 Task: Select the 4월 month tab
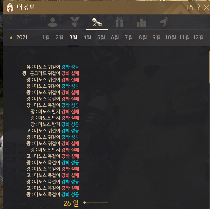tap(87, 37)
